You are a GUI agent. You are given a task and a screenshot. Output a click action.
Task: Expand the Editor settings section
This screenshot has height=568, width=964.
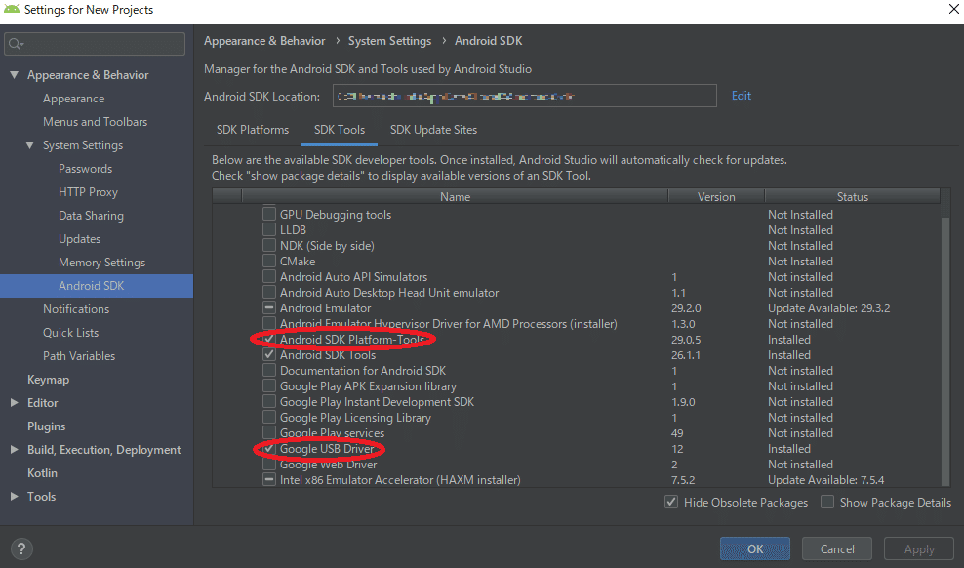pos(14,403)
